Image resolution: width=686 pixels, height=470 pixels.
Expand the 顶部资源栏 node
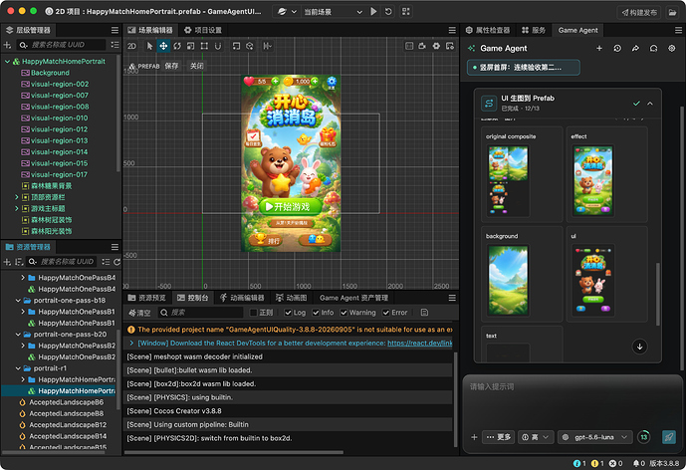17,197
